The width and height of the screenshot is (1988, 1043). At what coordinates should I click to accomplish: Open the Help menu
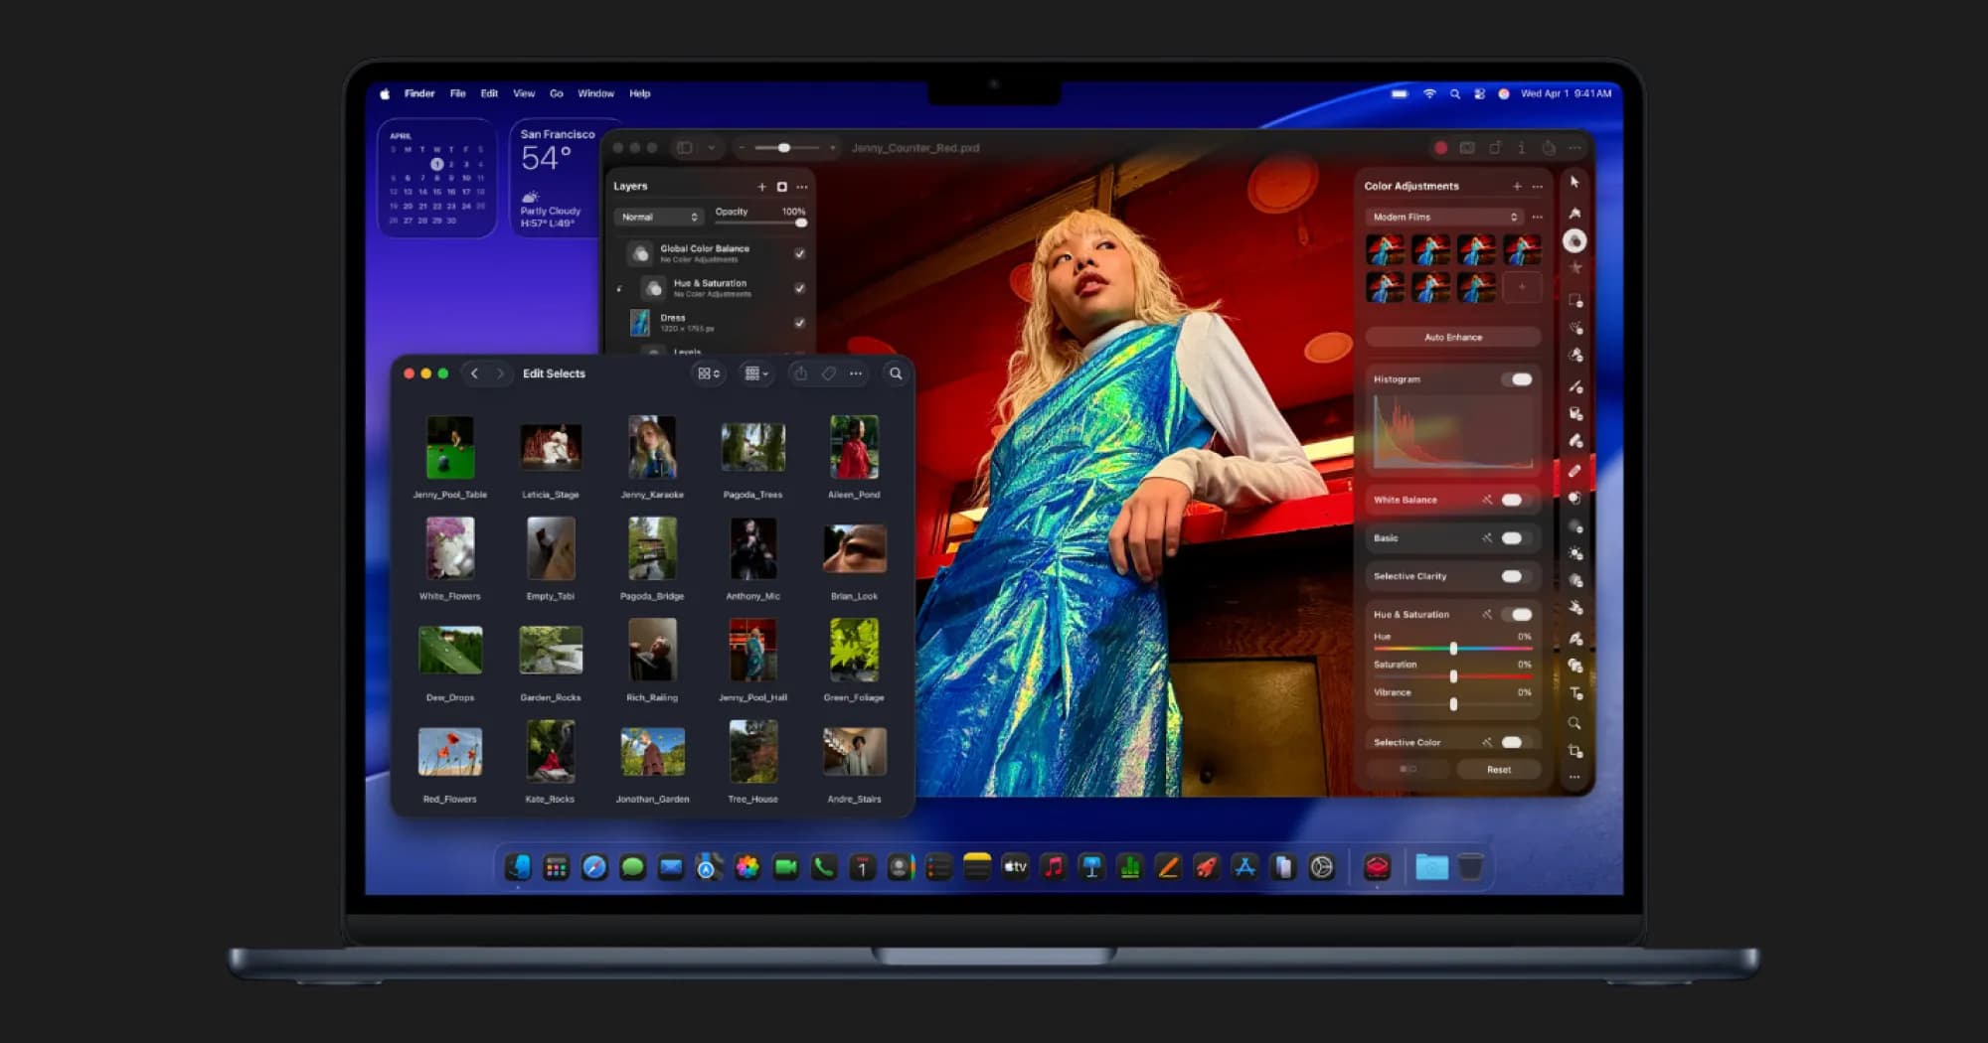tap(639, 93)
